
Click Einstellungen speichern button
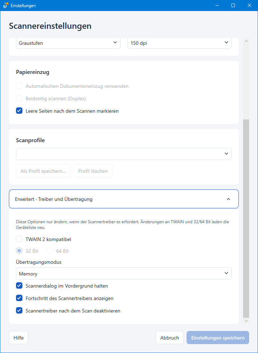click(218, 337)
